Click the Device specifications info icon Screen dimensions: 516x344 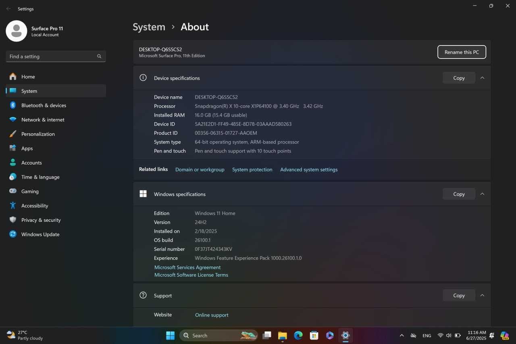143,78
